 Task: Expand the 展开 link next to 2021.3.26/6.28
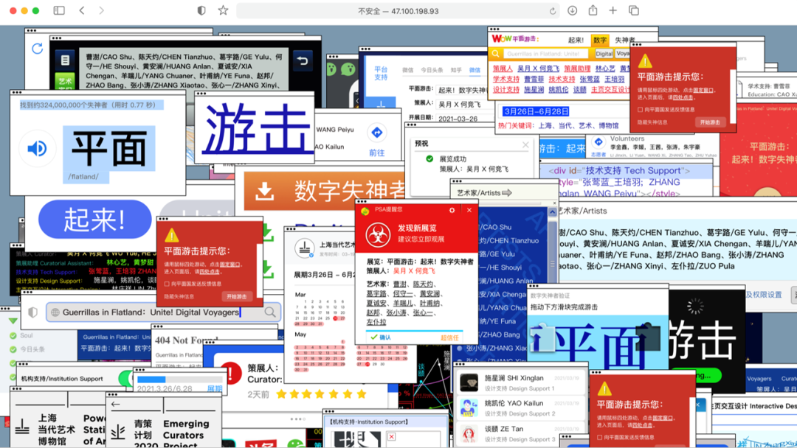pyautogui.click(x=214, y=388)
